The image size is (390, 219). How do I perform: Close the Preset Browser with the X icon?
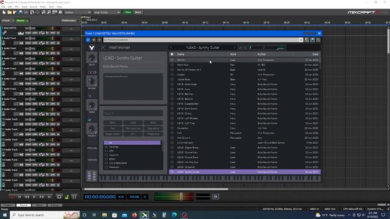point(103,47)
